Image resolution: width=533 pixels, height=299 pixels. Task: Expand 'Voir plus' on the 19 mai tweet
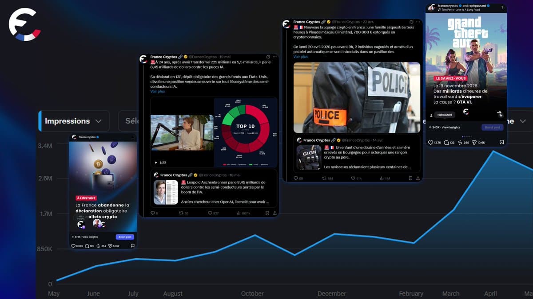pos(158,91)
